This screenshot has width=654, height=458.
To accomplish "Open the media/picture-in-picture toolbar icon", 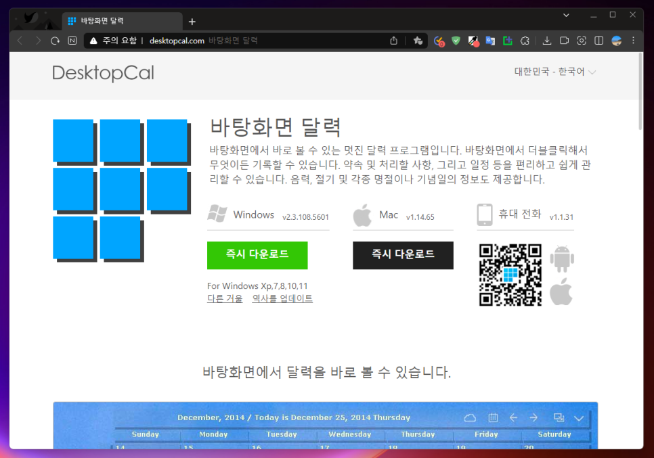I will tap(564, 41).
